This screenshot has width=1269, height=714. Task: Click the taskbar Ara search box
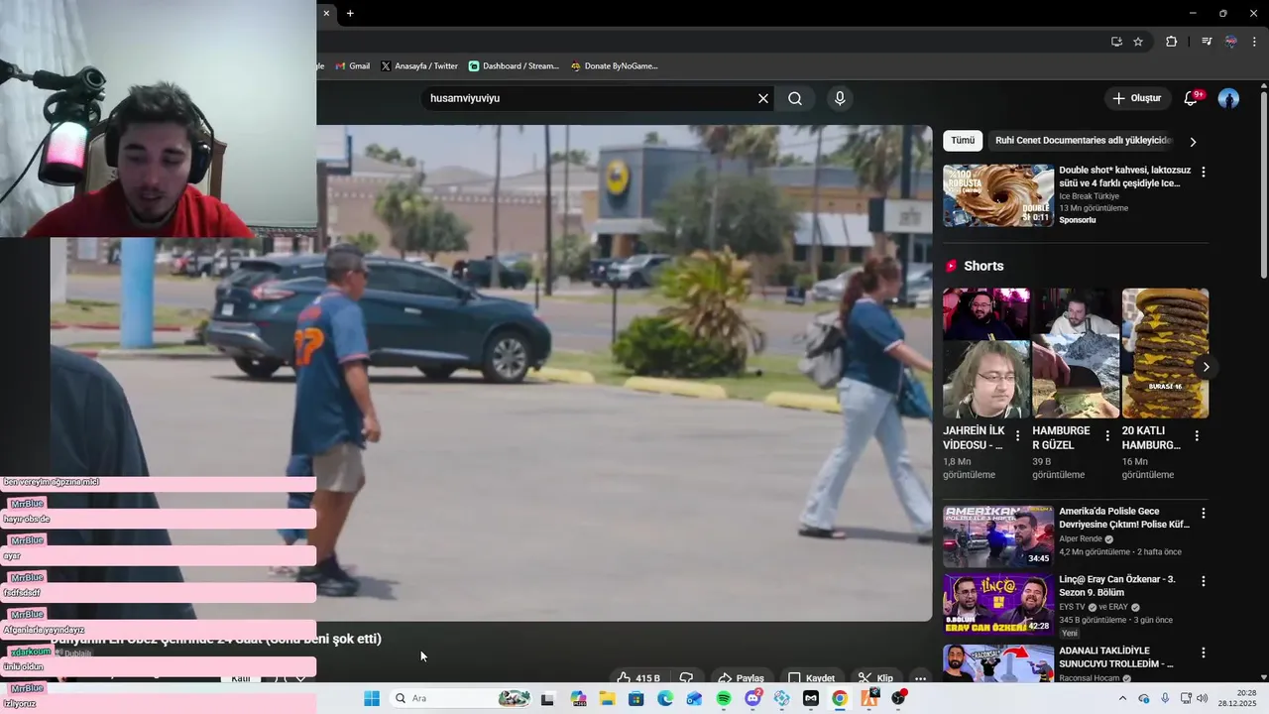461,698
